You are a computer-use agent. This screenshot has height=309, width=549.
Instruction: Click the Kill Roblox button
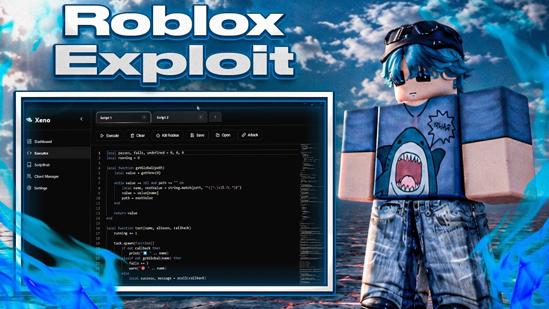tap(168, 135)
